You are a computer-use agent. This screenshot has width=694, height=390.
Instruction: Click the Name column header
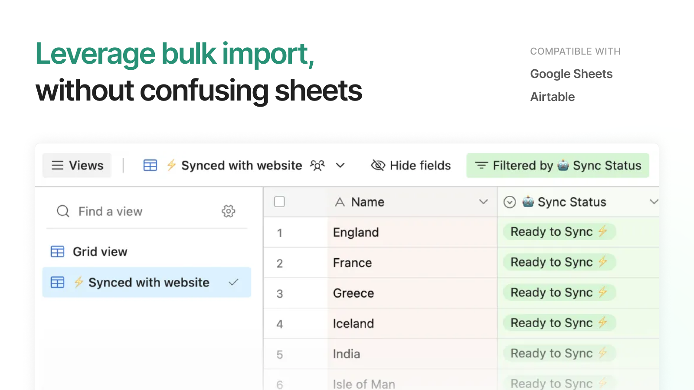pyautogui.click(x=412, y=202)
